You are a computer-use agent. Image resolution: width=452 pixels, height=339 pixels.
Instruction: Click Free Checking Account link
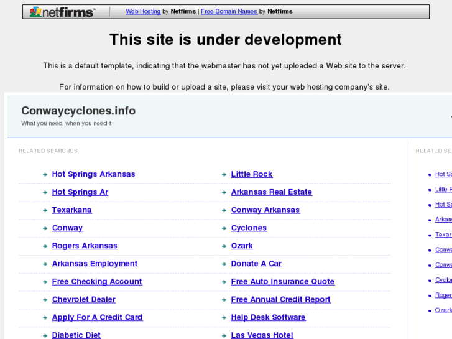tap(97, 281)
